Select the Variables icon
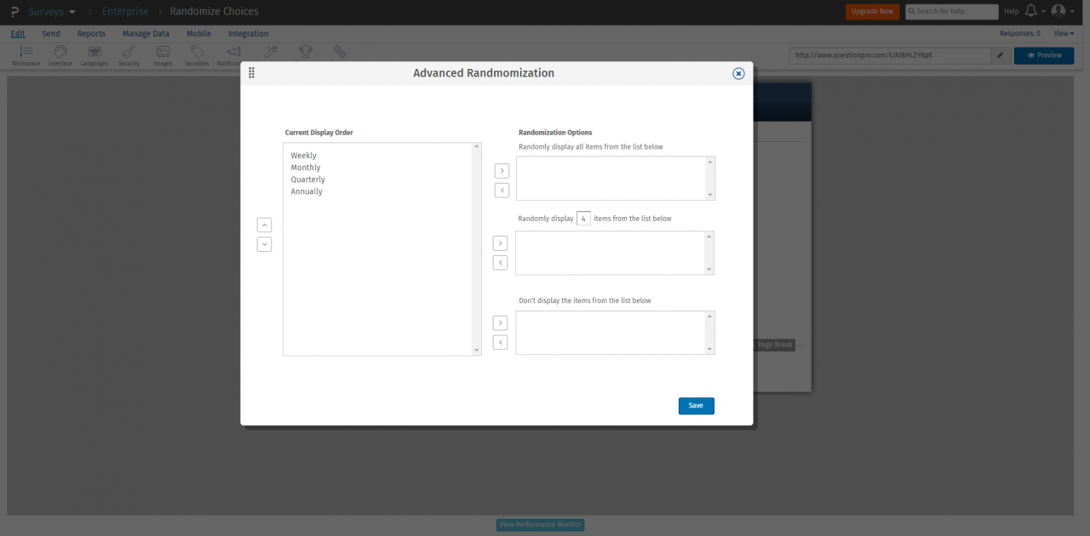 coord(197,54)
